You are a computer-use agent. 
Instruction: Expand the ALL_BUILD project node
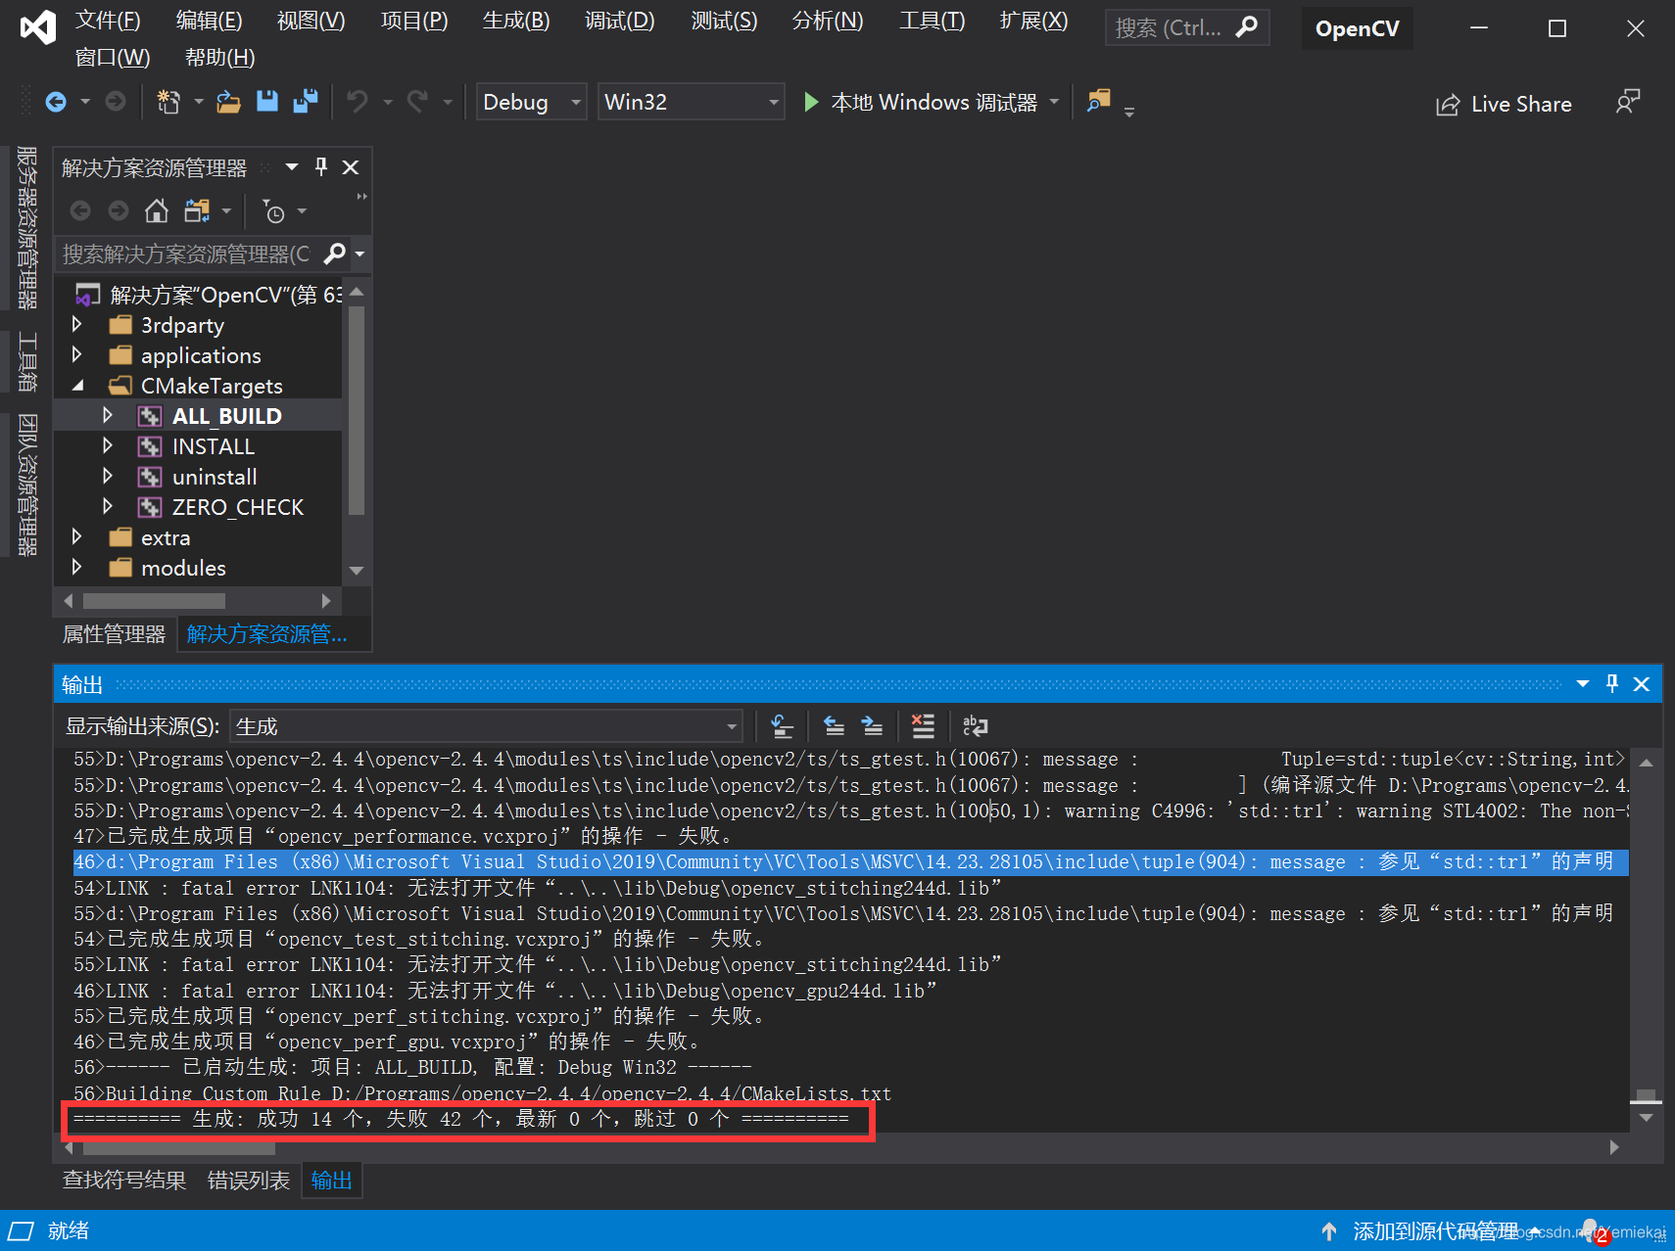[x=108, y=415]
